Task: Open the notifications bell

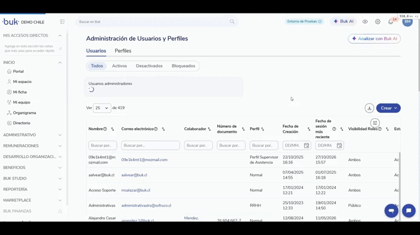Action: pos(390,22)
